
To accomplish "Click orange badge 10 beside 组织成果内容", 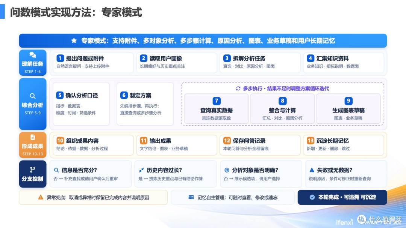I will pos(60,141).
